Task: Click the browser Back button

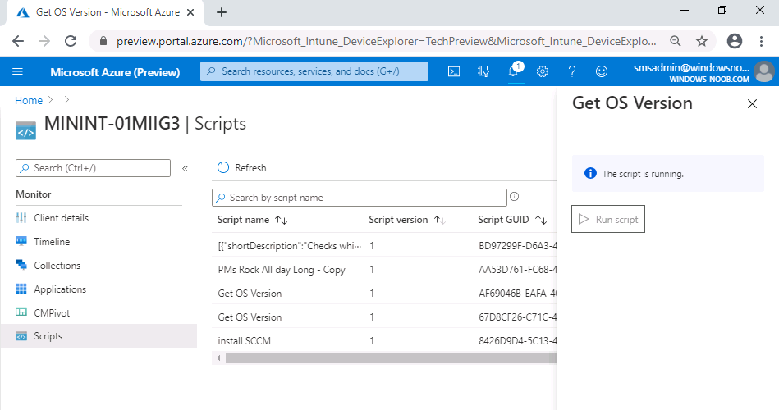Action: [x=18, y=41]
